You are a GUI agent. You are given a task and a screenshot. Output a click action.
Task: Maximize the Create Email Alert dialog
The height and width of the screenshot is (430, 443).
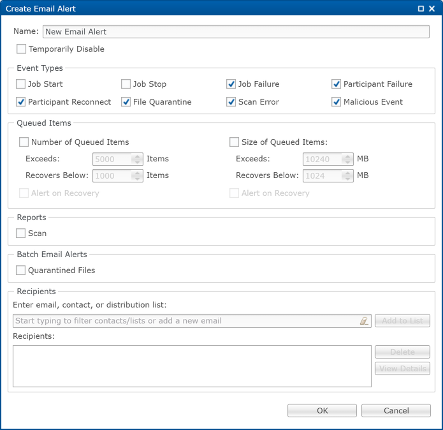tap(421, 9)
